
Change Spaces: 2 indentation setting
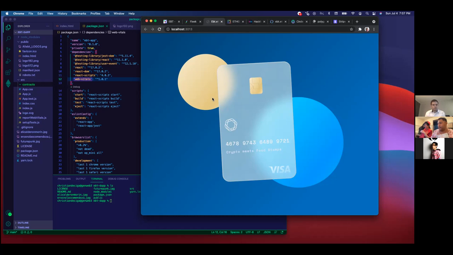(236, 232)
